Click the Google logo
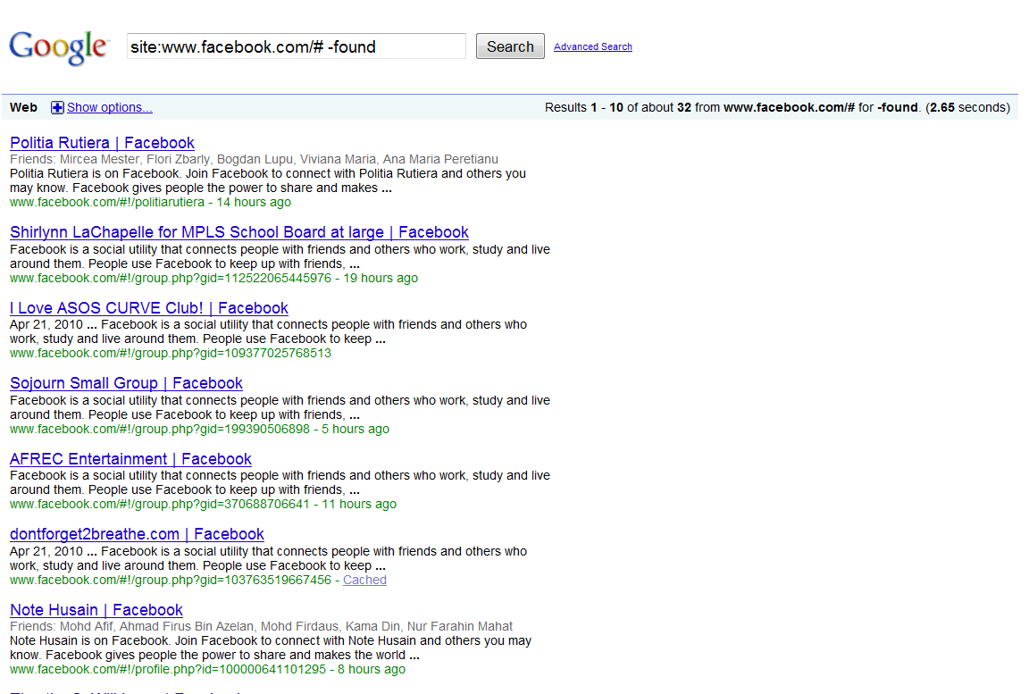The height and width of the screenshot is (694, 1029). [58, 46]
